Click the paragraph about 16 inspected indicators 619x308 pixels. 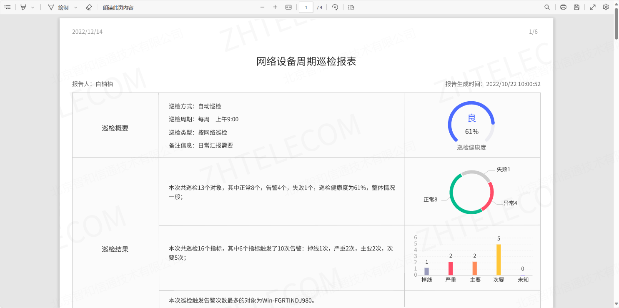click(x=281, y=253)
